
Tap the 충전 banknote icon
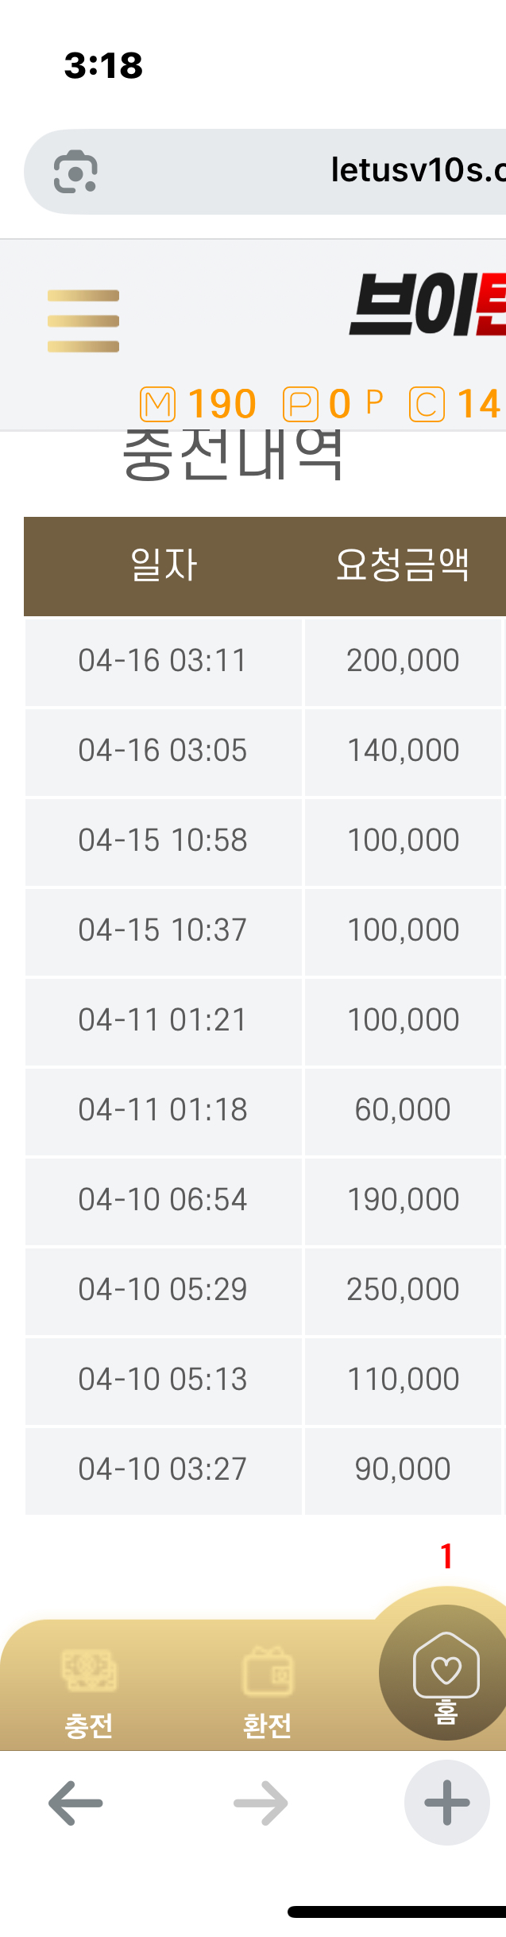pyautogui.click(x=89, y=1671)
